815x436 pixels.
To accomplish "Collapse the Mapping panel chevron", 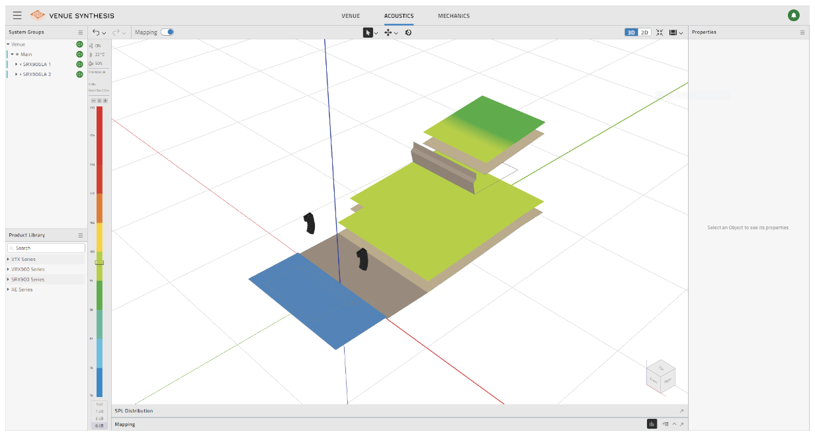I will pos(674,424).
